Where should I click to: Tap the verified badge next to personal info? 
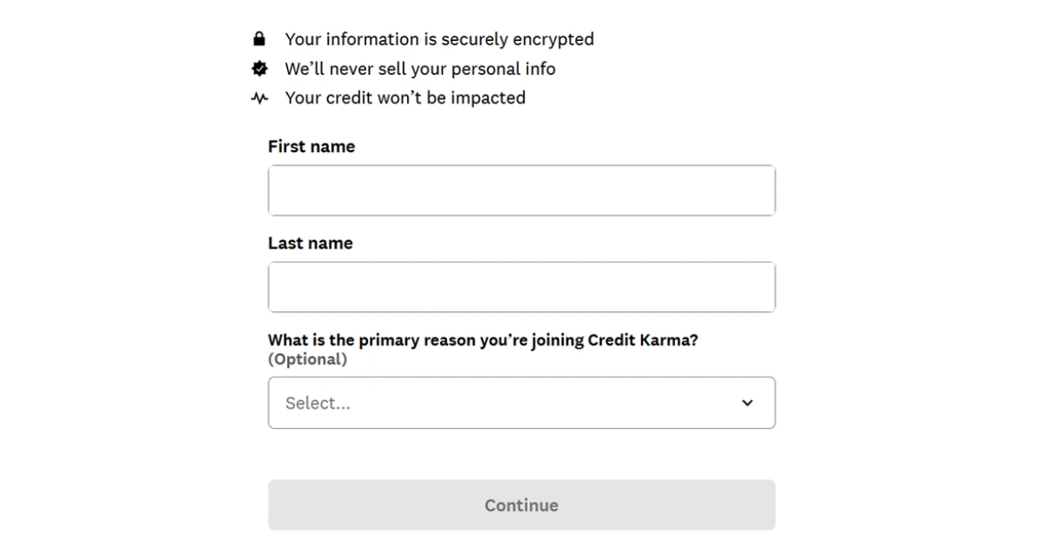tap(259, 68)
